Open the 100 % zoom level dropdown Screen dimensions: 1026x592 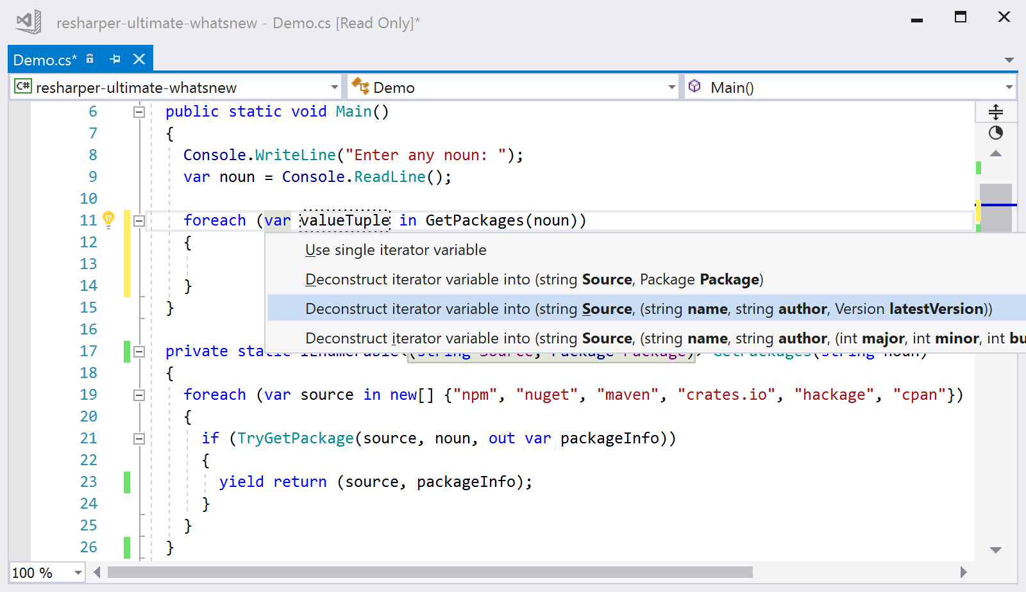[x=78, y=573]
